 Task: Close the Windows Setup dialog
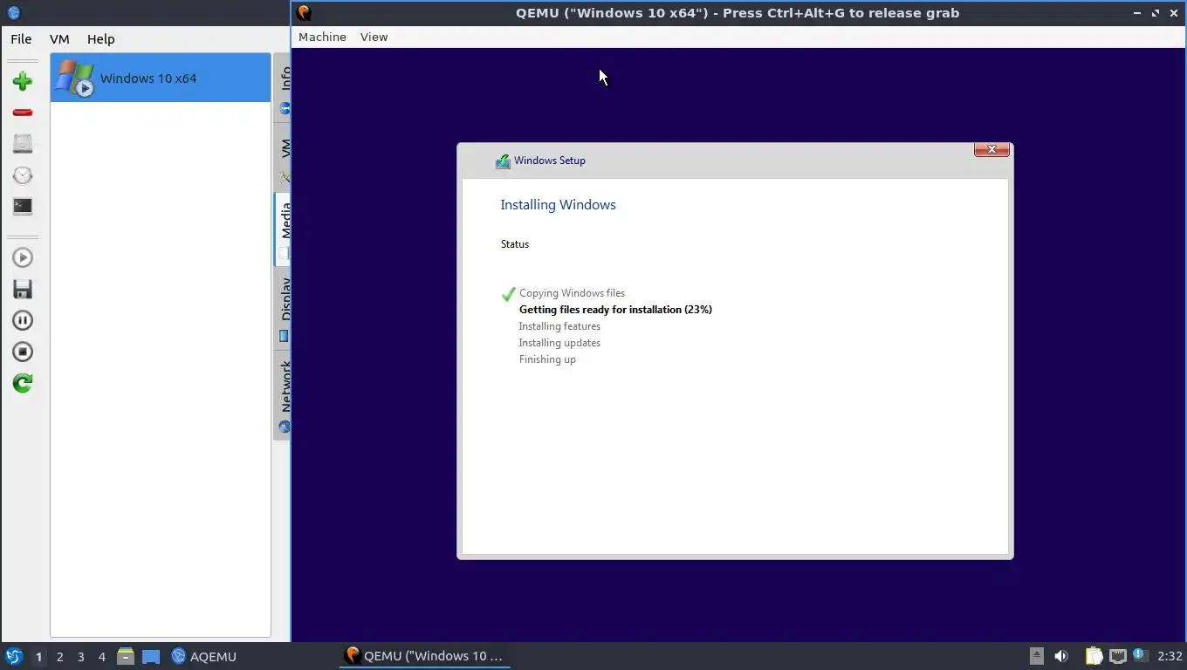(x=991, y=149)
